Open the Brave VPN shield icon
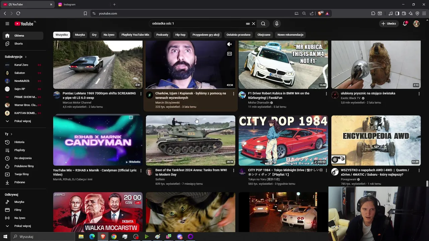The height and width of the screenshot is (241, 429). pyautogui.click(x=417, y=13)
